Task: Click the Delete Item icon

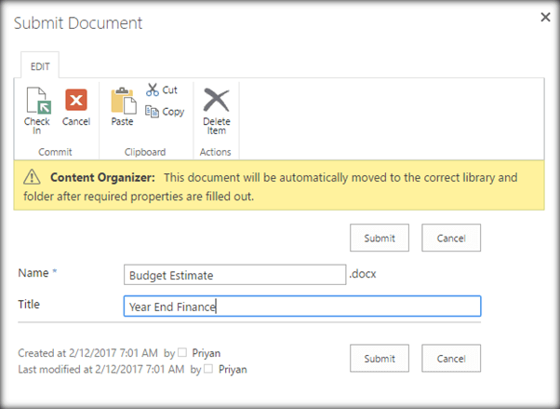Action: click(x=216, y=102)
